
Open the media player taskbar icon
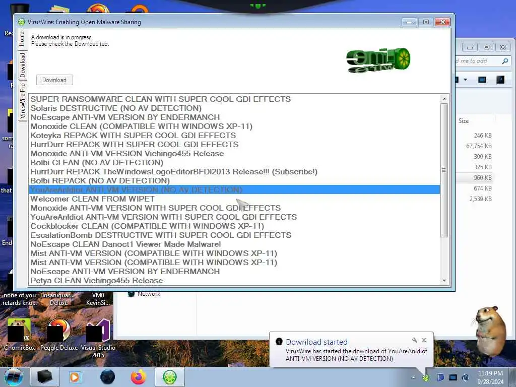click(x=75, y=377)
